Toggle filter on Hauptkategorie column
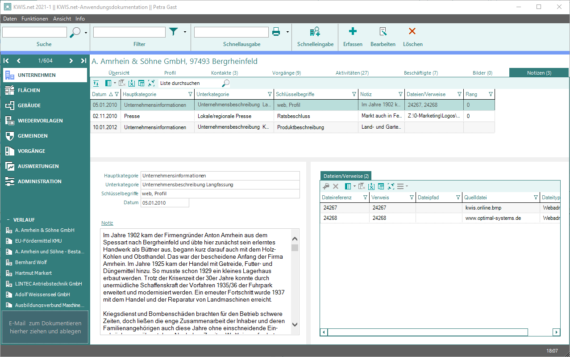Screen dimensions: 570x357 pos(191,94)
